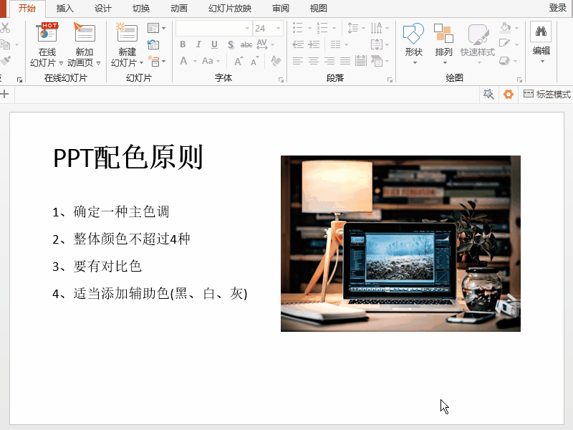Open the 形状 shapes gallery

pos(413,43)
